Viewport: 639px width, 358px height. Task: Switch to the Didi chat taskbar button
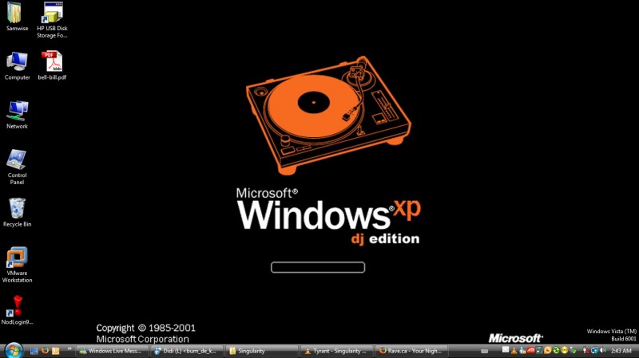186,351
